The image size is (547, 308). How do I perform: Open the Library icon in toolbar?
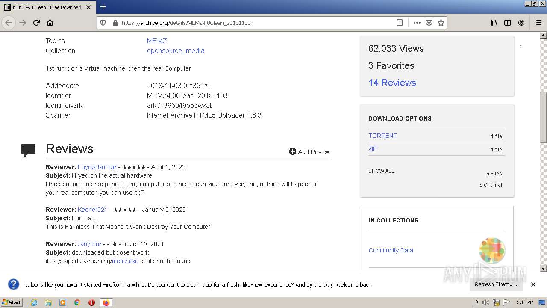click(494, 23)
